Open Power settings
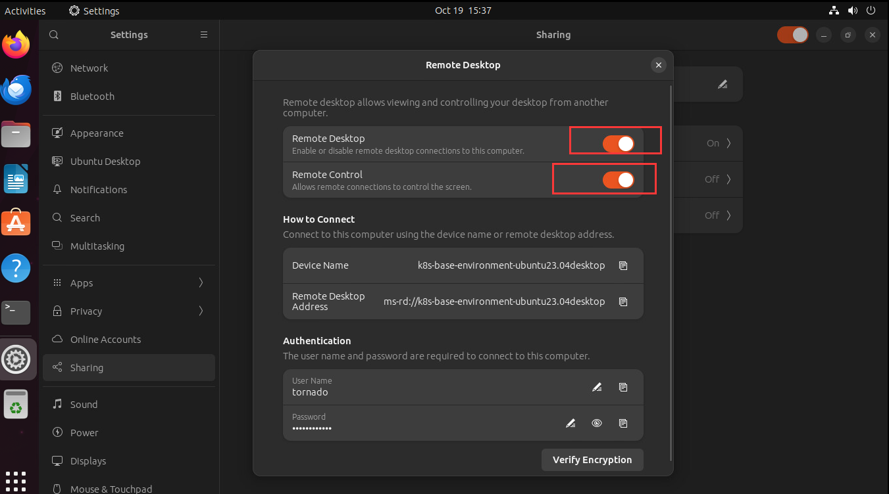The height and width of the screenshot is (494, 889). click(x=129, y=433)
